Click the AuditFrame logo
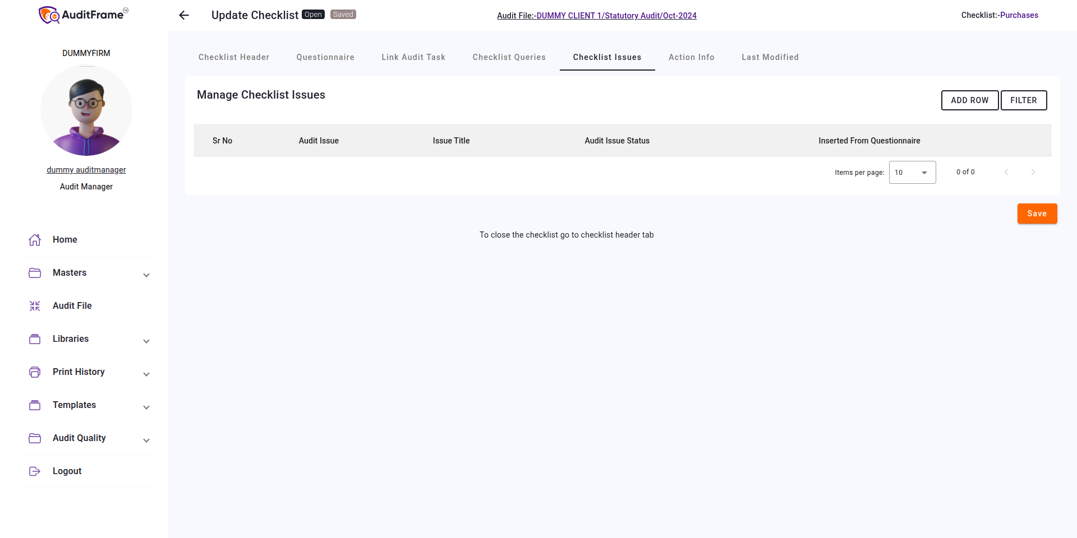 pos(82,15)
